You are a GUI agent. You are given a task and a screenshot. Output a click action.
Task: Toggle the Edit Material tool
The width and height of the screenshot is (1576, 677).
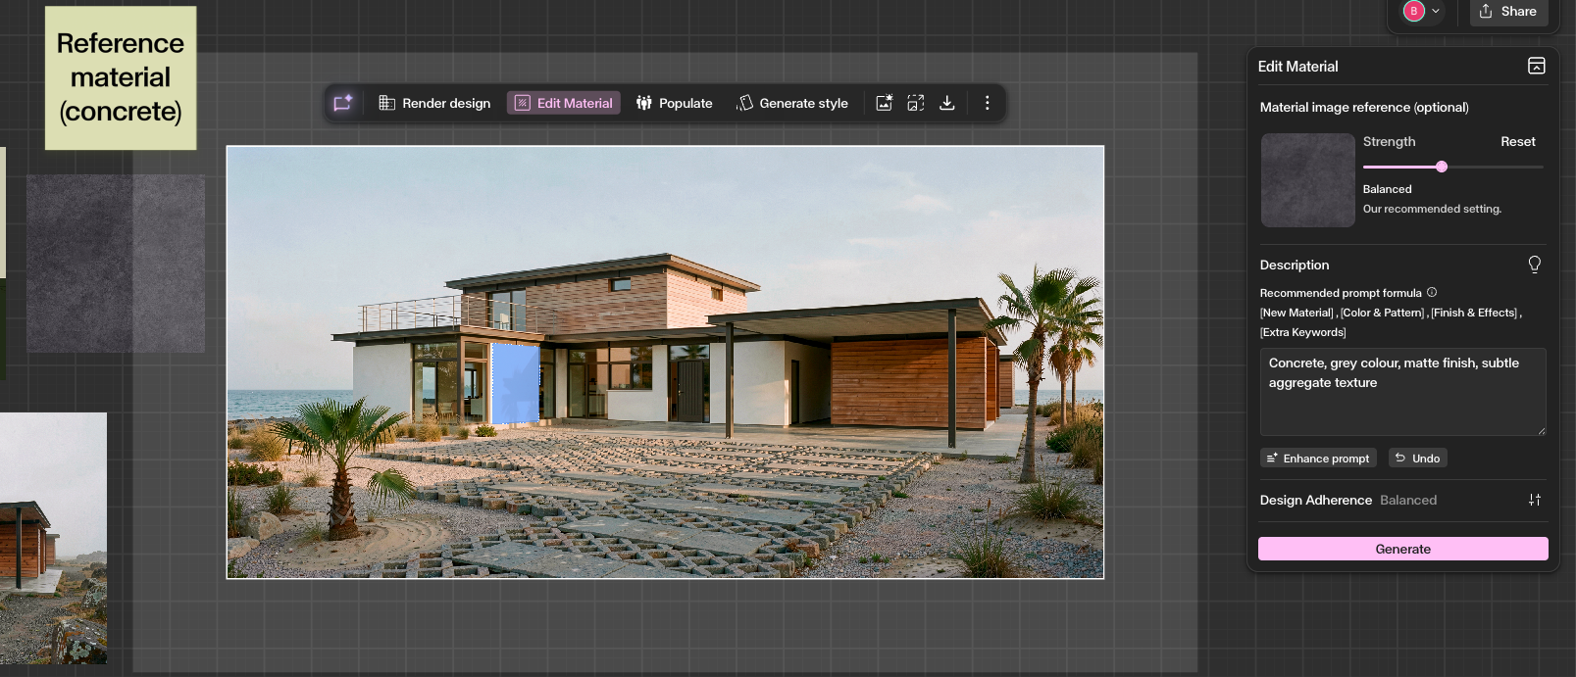(564, 103)
